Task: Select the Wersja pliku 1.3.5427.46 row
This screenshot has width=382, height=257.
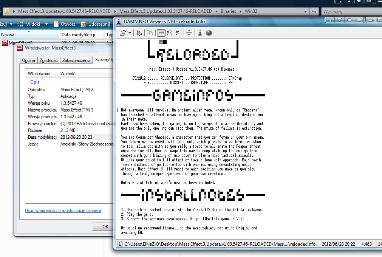Action: (x=70, y=103)
